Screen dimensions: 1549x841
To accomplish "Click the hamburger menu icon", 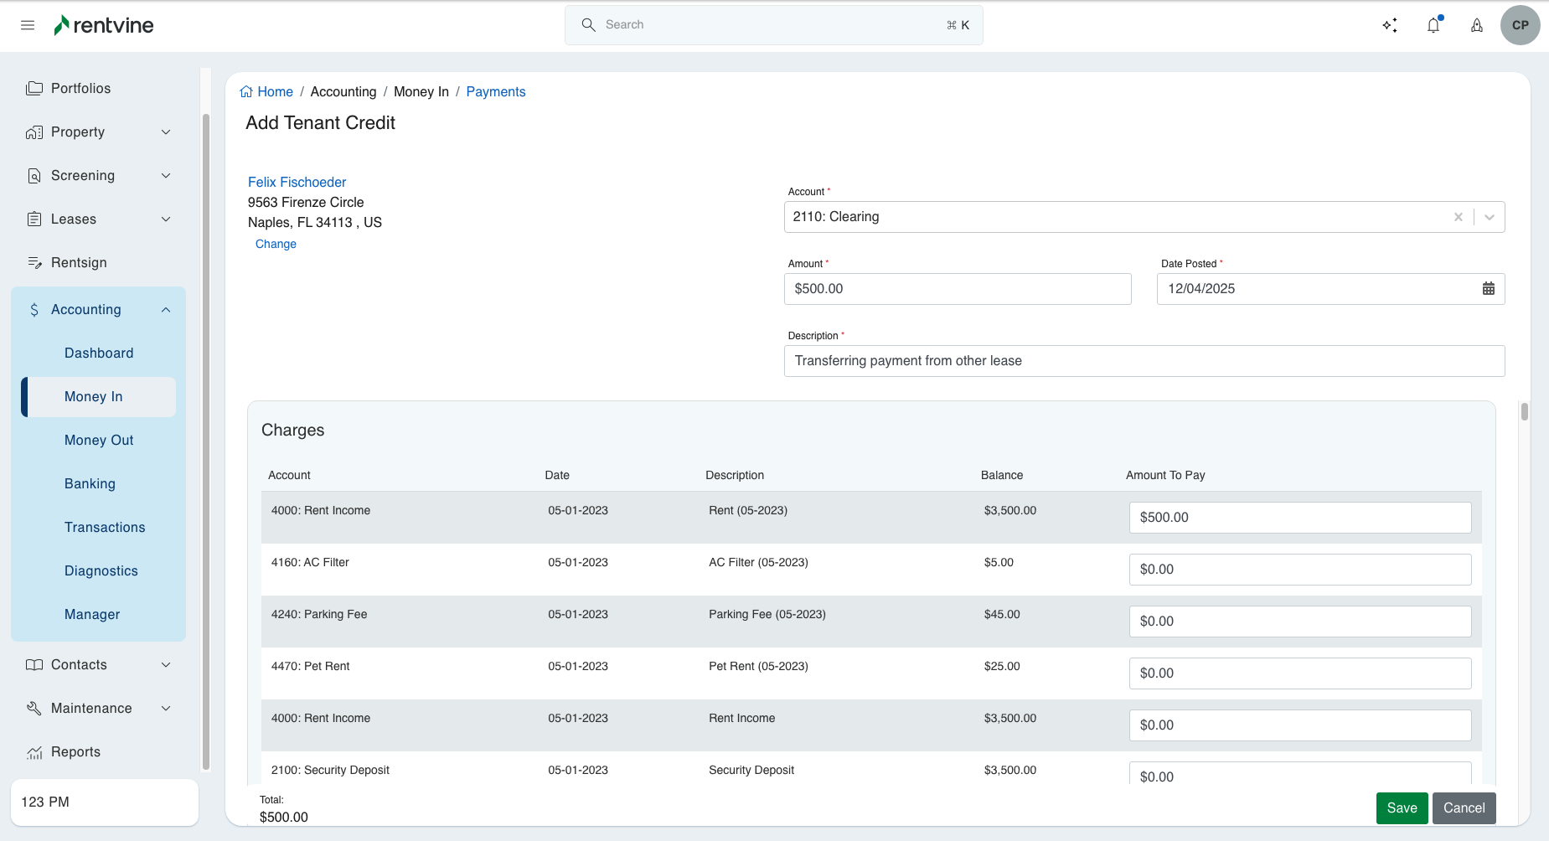I will coord(28,25).
